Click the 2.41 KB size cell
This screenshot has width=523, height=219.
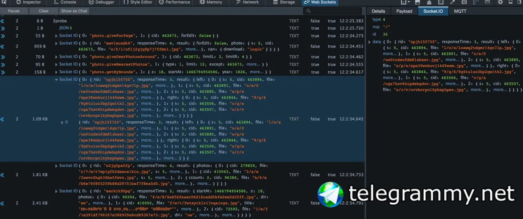(40, 203)
